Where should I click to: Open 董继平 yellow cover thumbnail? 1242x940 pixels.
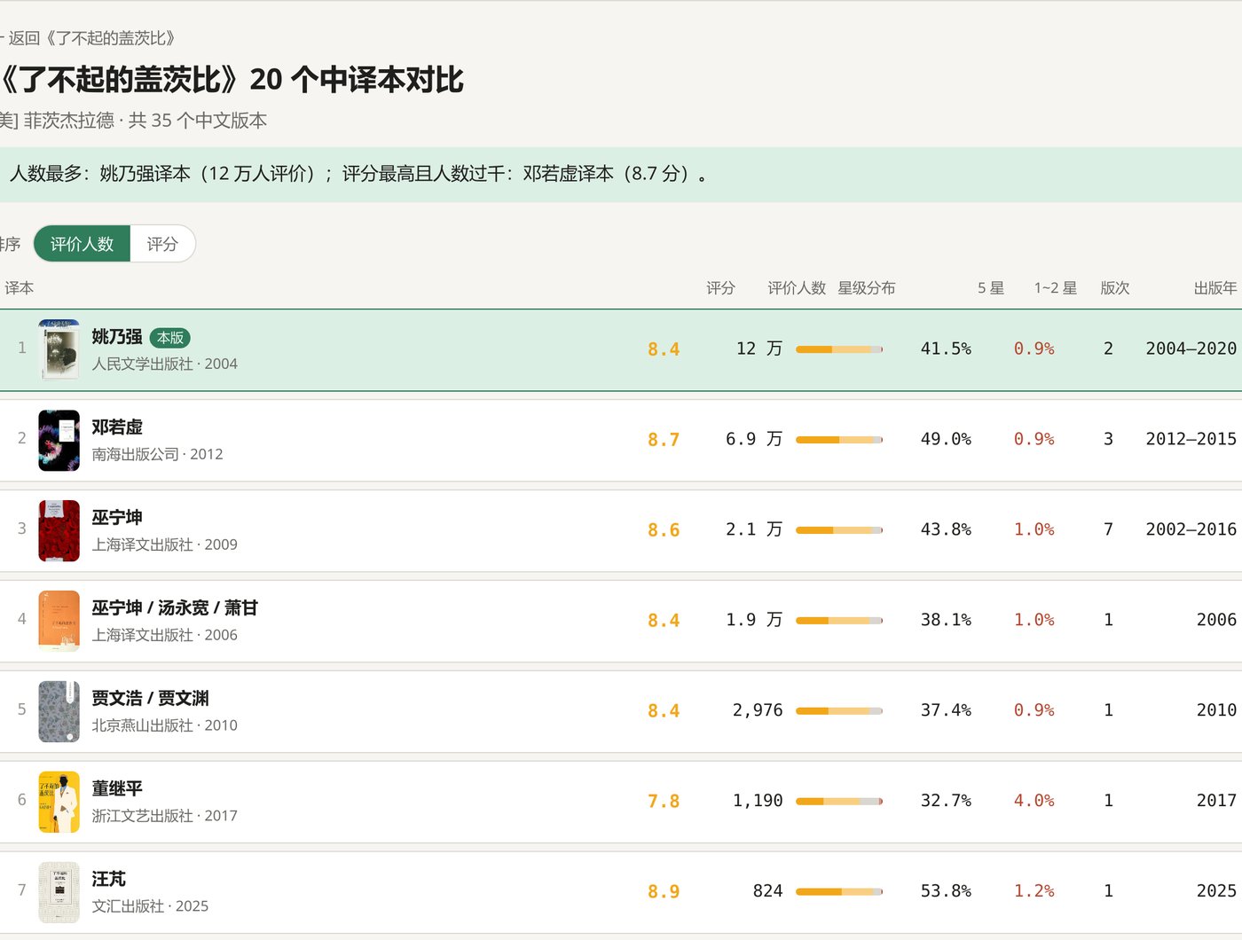click(x=59, y=802)
